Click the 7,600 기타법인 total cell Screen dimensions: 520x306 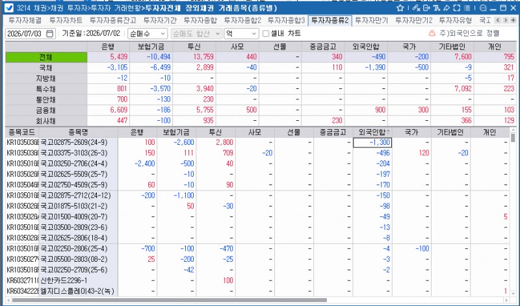(x=452, y=57)
